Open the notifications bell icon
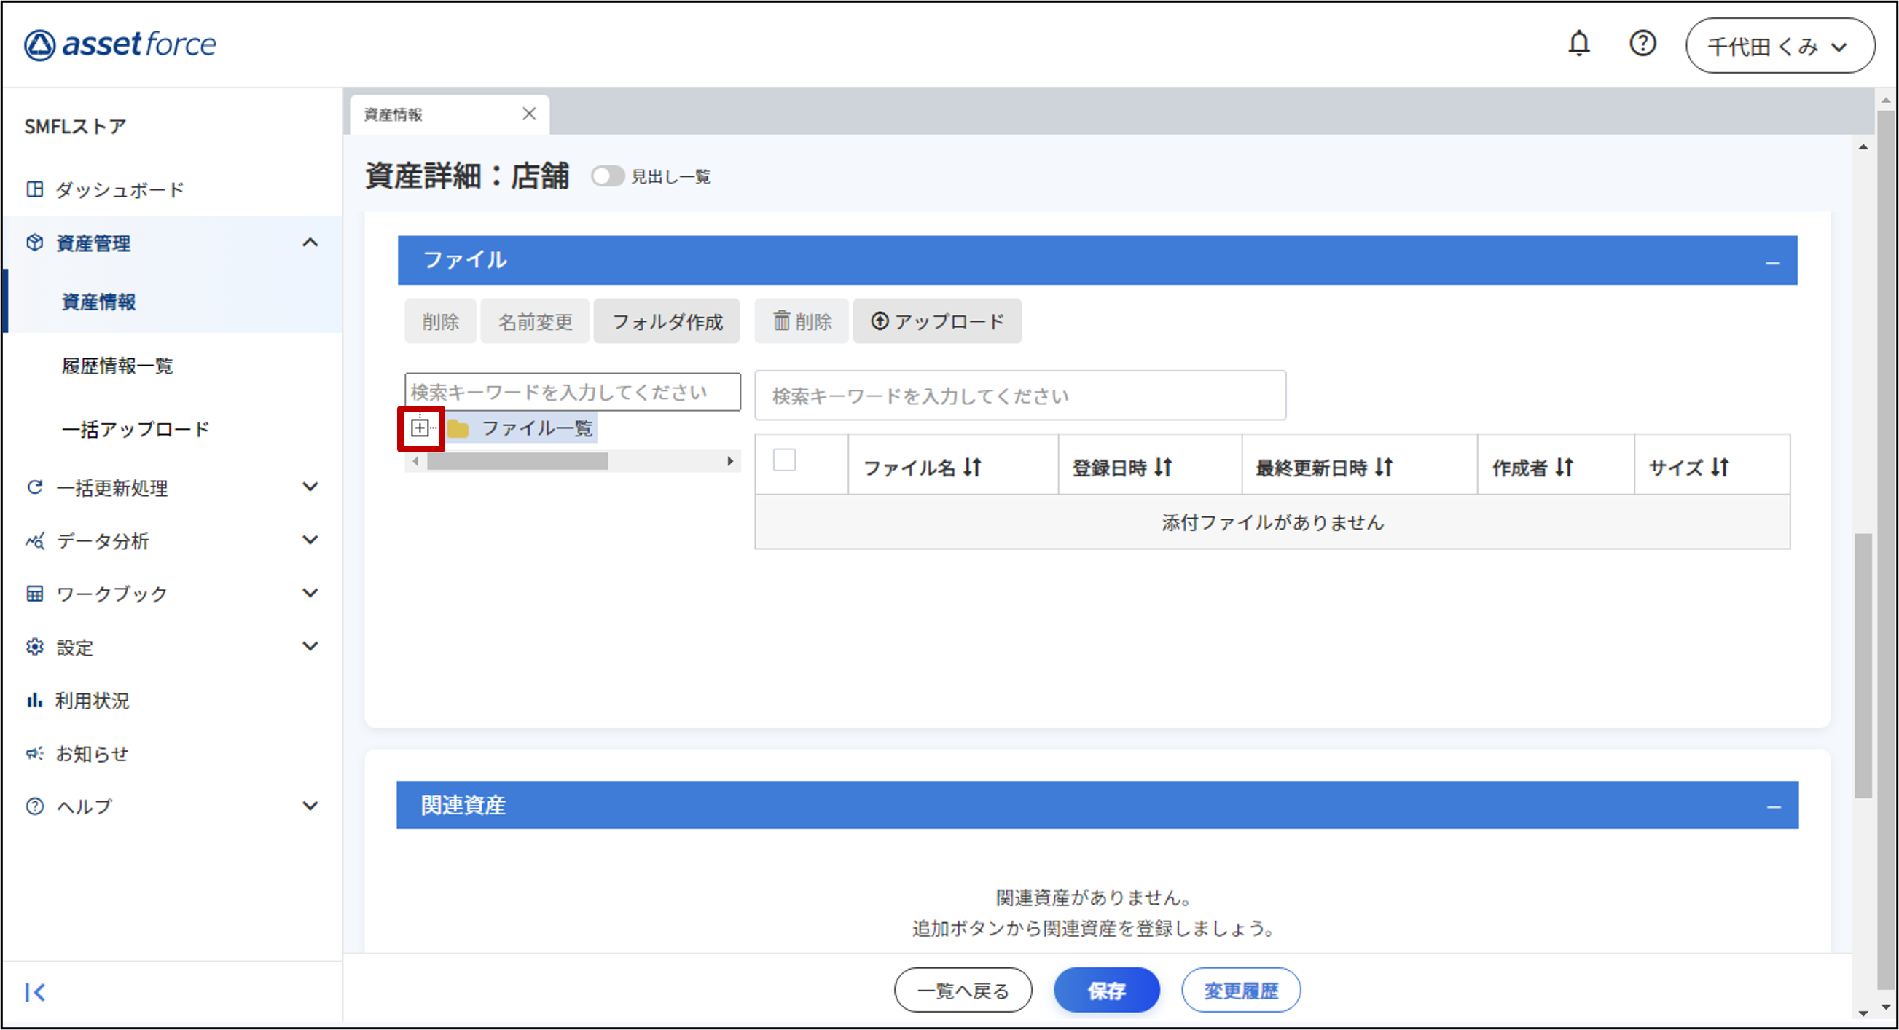 tap(1578, 44)
